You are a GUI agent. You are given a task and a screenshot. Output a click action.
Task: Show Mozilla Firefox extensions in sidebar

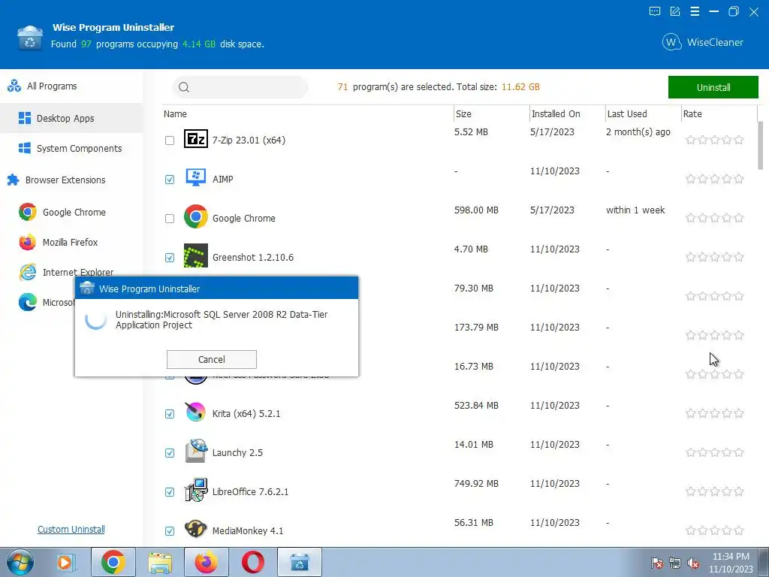coord(71,243)
